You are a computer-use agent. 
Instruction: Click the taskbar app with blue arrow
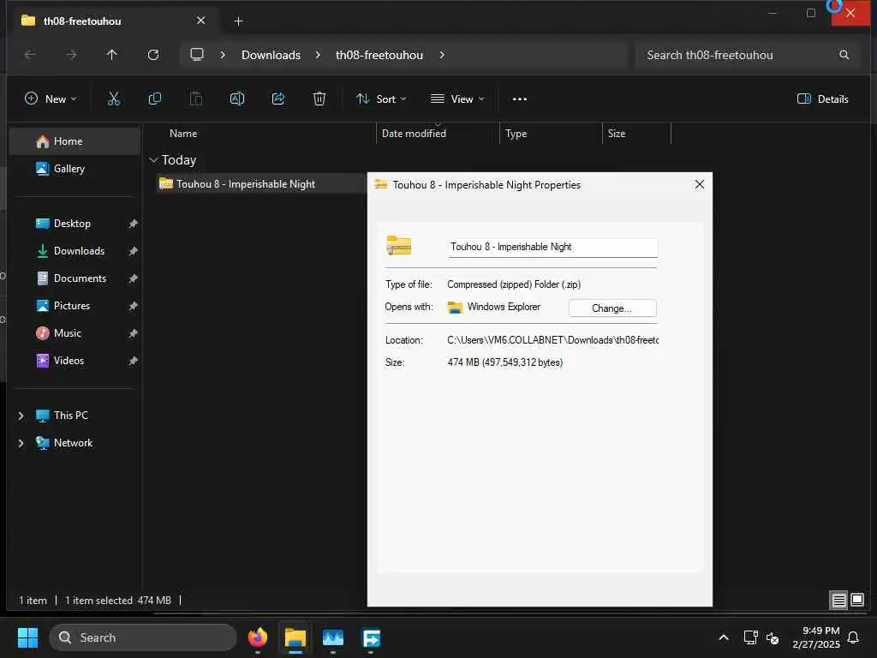371,637
